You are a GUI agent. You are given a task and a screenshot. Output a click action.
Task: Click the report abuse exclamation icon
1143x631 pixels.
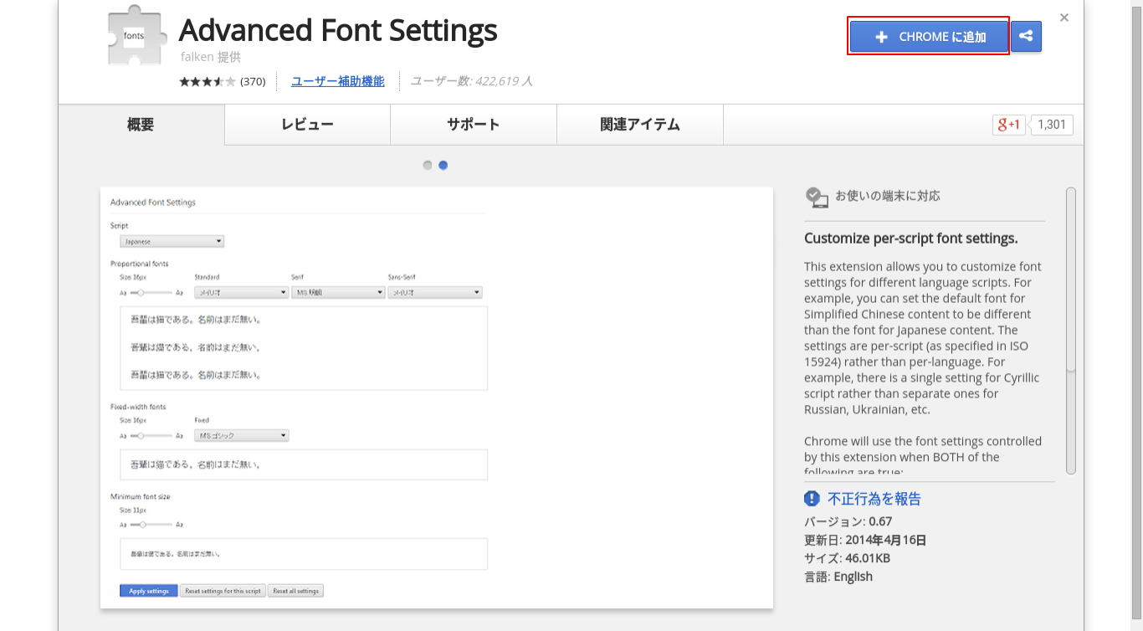click(x=812, y=499)
